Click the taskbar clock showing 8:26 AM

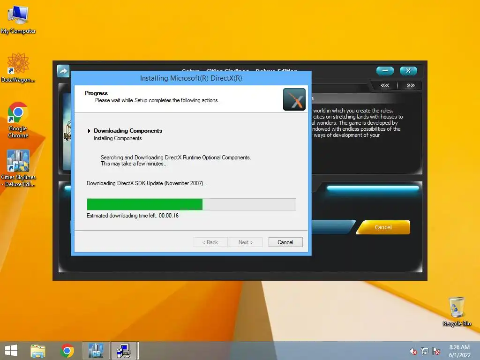pyautogui.click(x=459, y=351)
